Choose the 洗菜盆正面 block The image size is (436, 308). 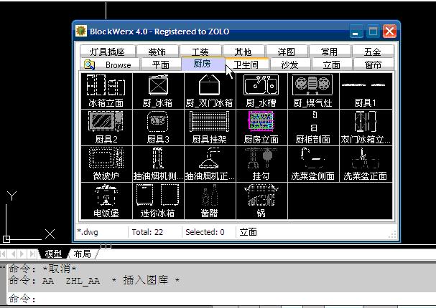point(366,164)
